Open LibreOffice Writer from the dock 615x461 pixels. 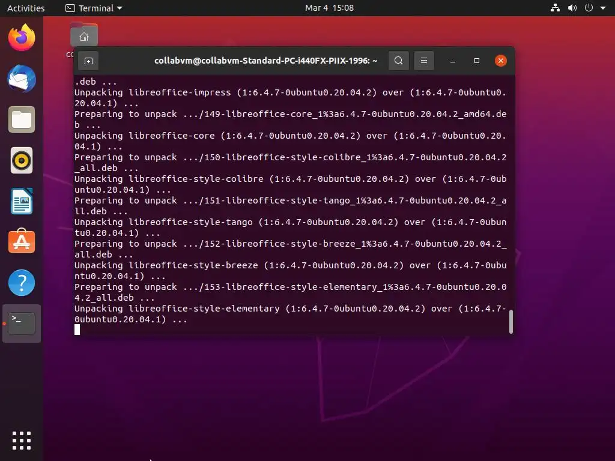click(22, 201)
